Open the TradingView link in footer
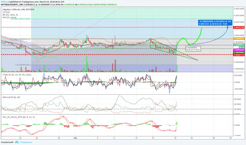This screenshot has width=246, height=145. (x=26, y=142)
